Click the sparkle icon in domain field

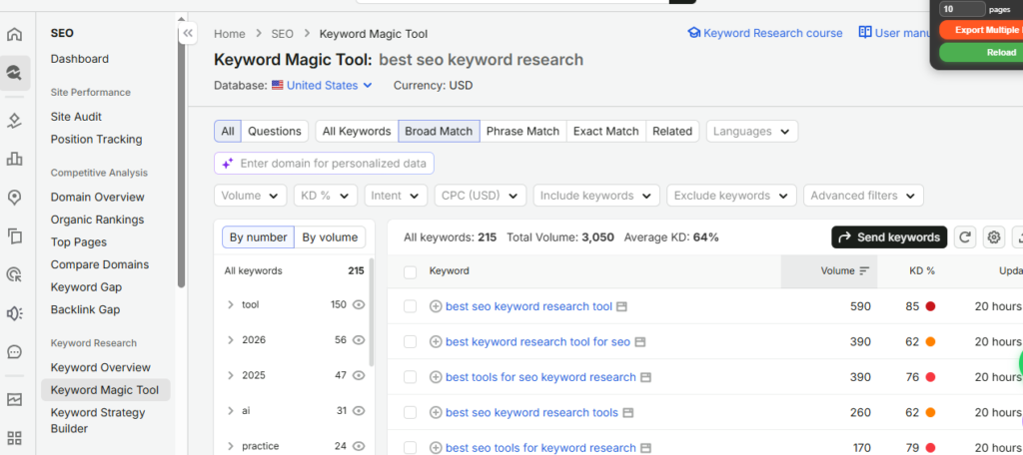pos(228,164)
